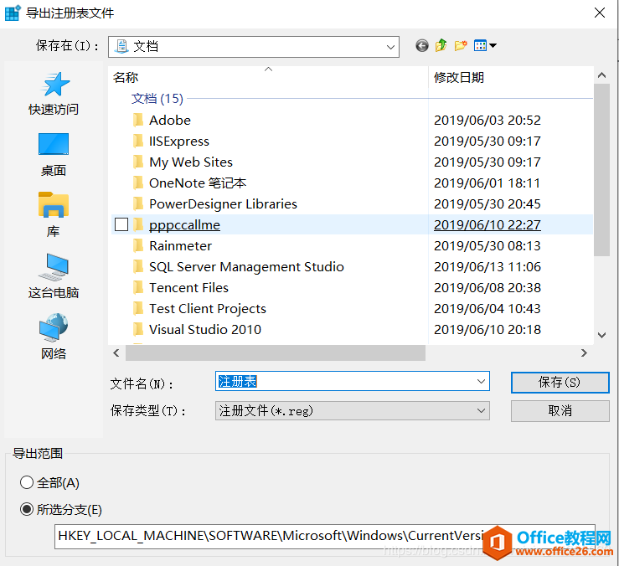Screen dimensions: 619x566
Task: Choose the 所选分支(E) radio button
Action: (27, 509)
